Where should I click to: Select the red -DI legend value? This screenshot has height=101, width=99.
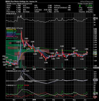click(x=26, y=85)
